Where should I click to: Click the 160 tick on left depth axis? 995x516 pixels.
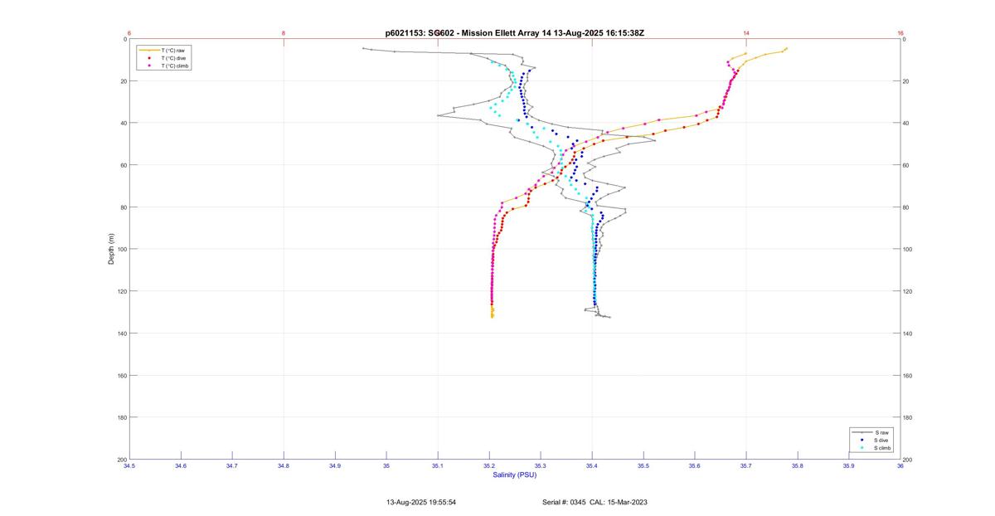[122, 375]
